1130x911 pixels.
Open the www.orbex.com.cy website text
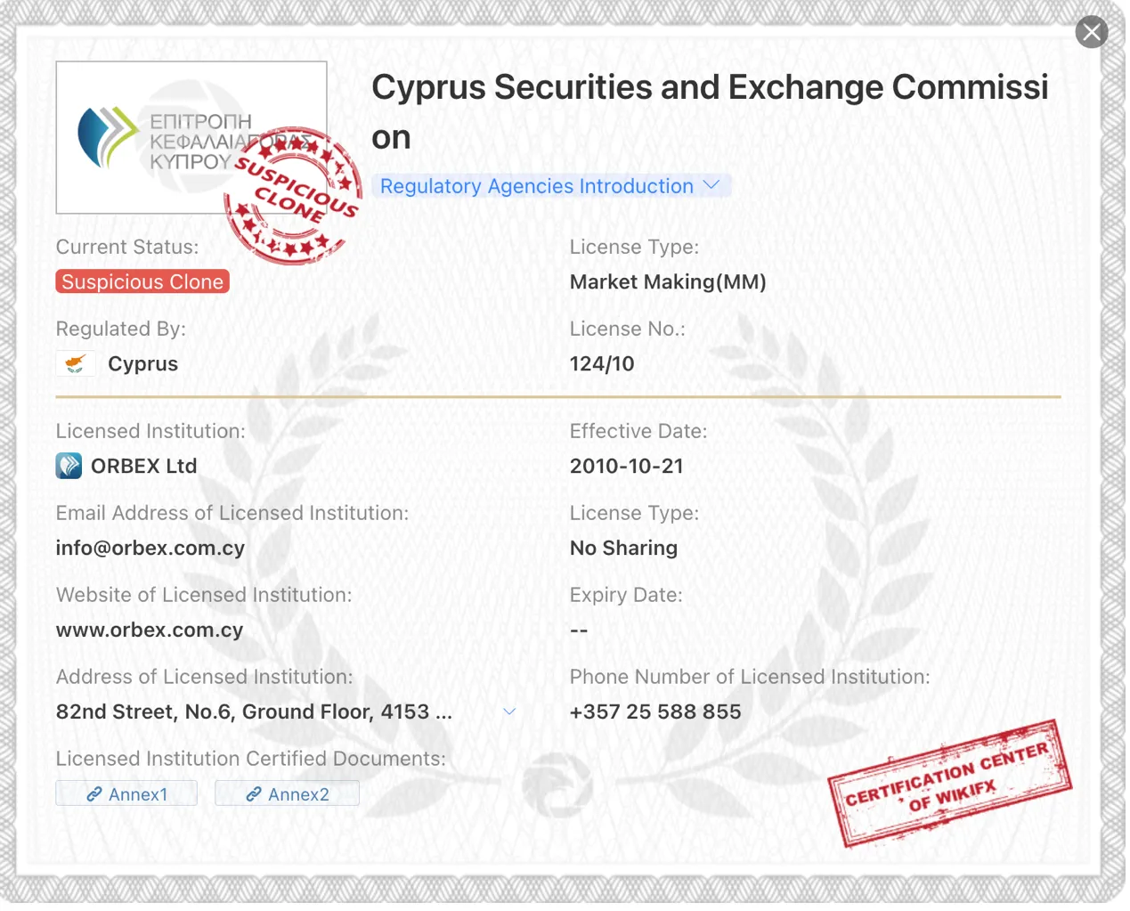pos(150,630)
